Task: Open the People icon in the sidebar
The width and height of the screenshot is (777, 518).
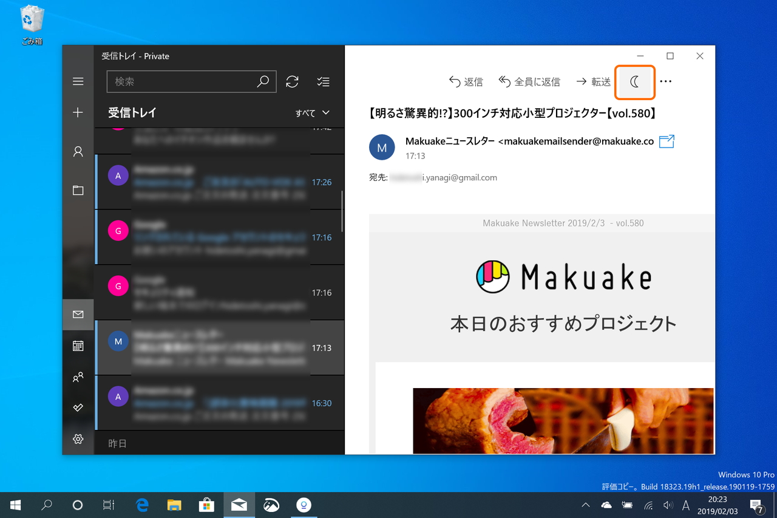Action: pyautogui.click(x=78, y=377)
